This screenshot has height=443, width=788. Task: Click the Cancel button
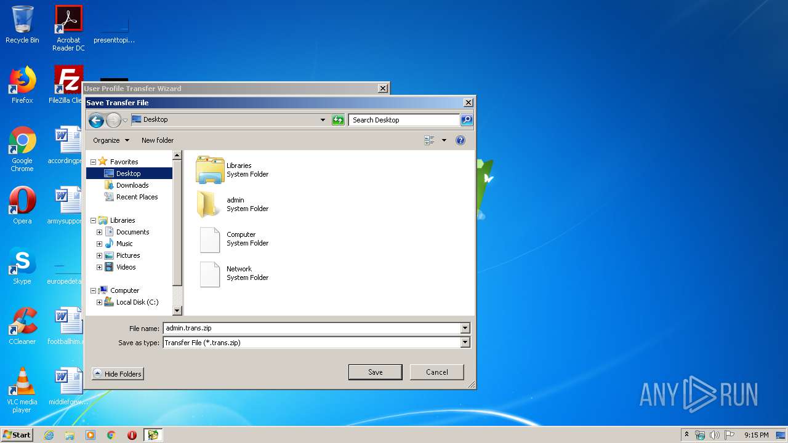[x=437, y=372]
